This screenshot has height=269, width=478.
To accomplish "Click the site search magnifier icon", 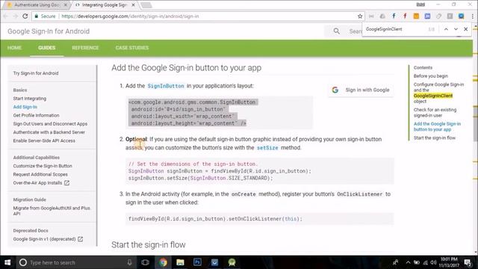I will click(x=337, y=31).
